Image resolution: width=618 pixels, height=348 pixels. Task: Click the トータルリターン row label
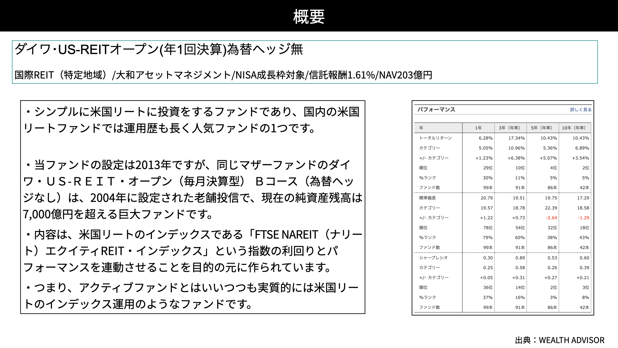pyautogui.click(x=435, y=138)
